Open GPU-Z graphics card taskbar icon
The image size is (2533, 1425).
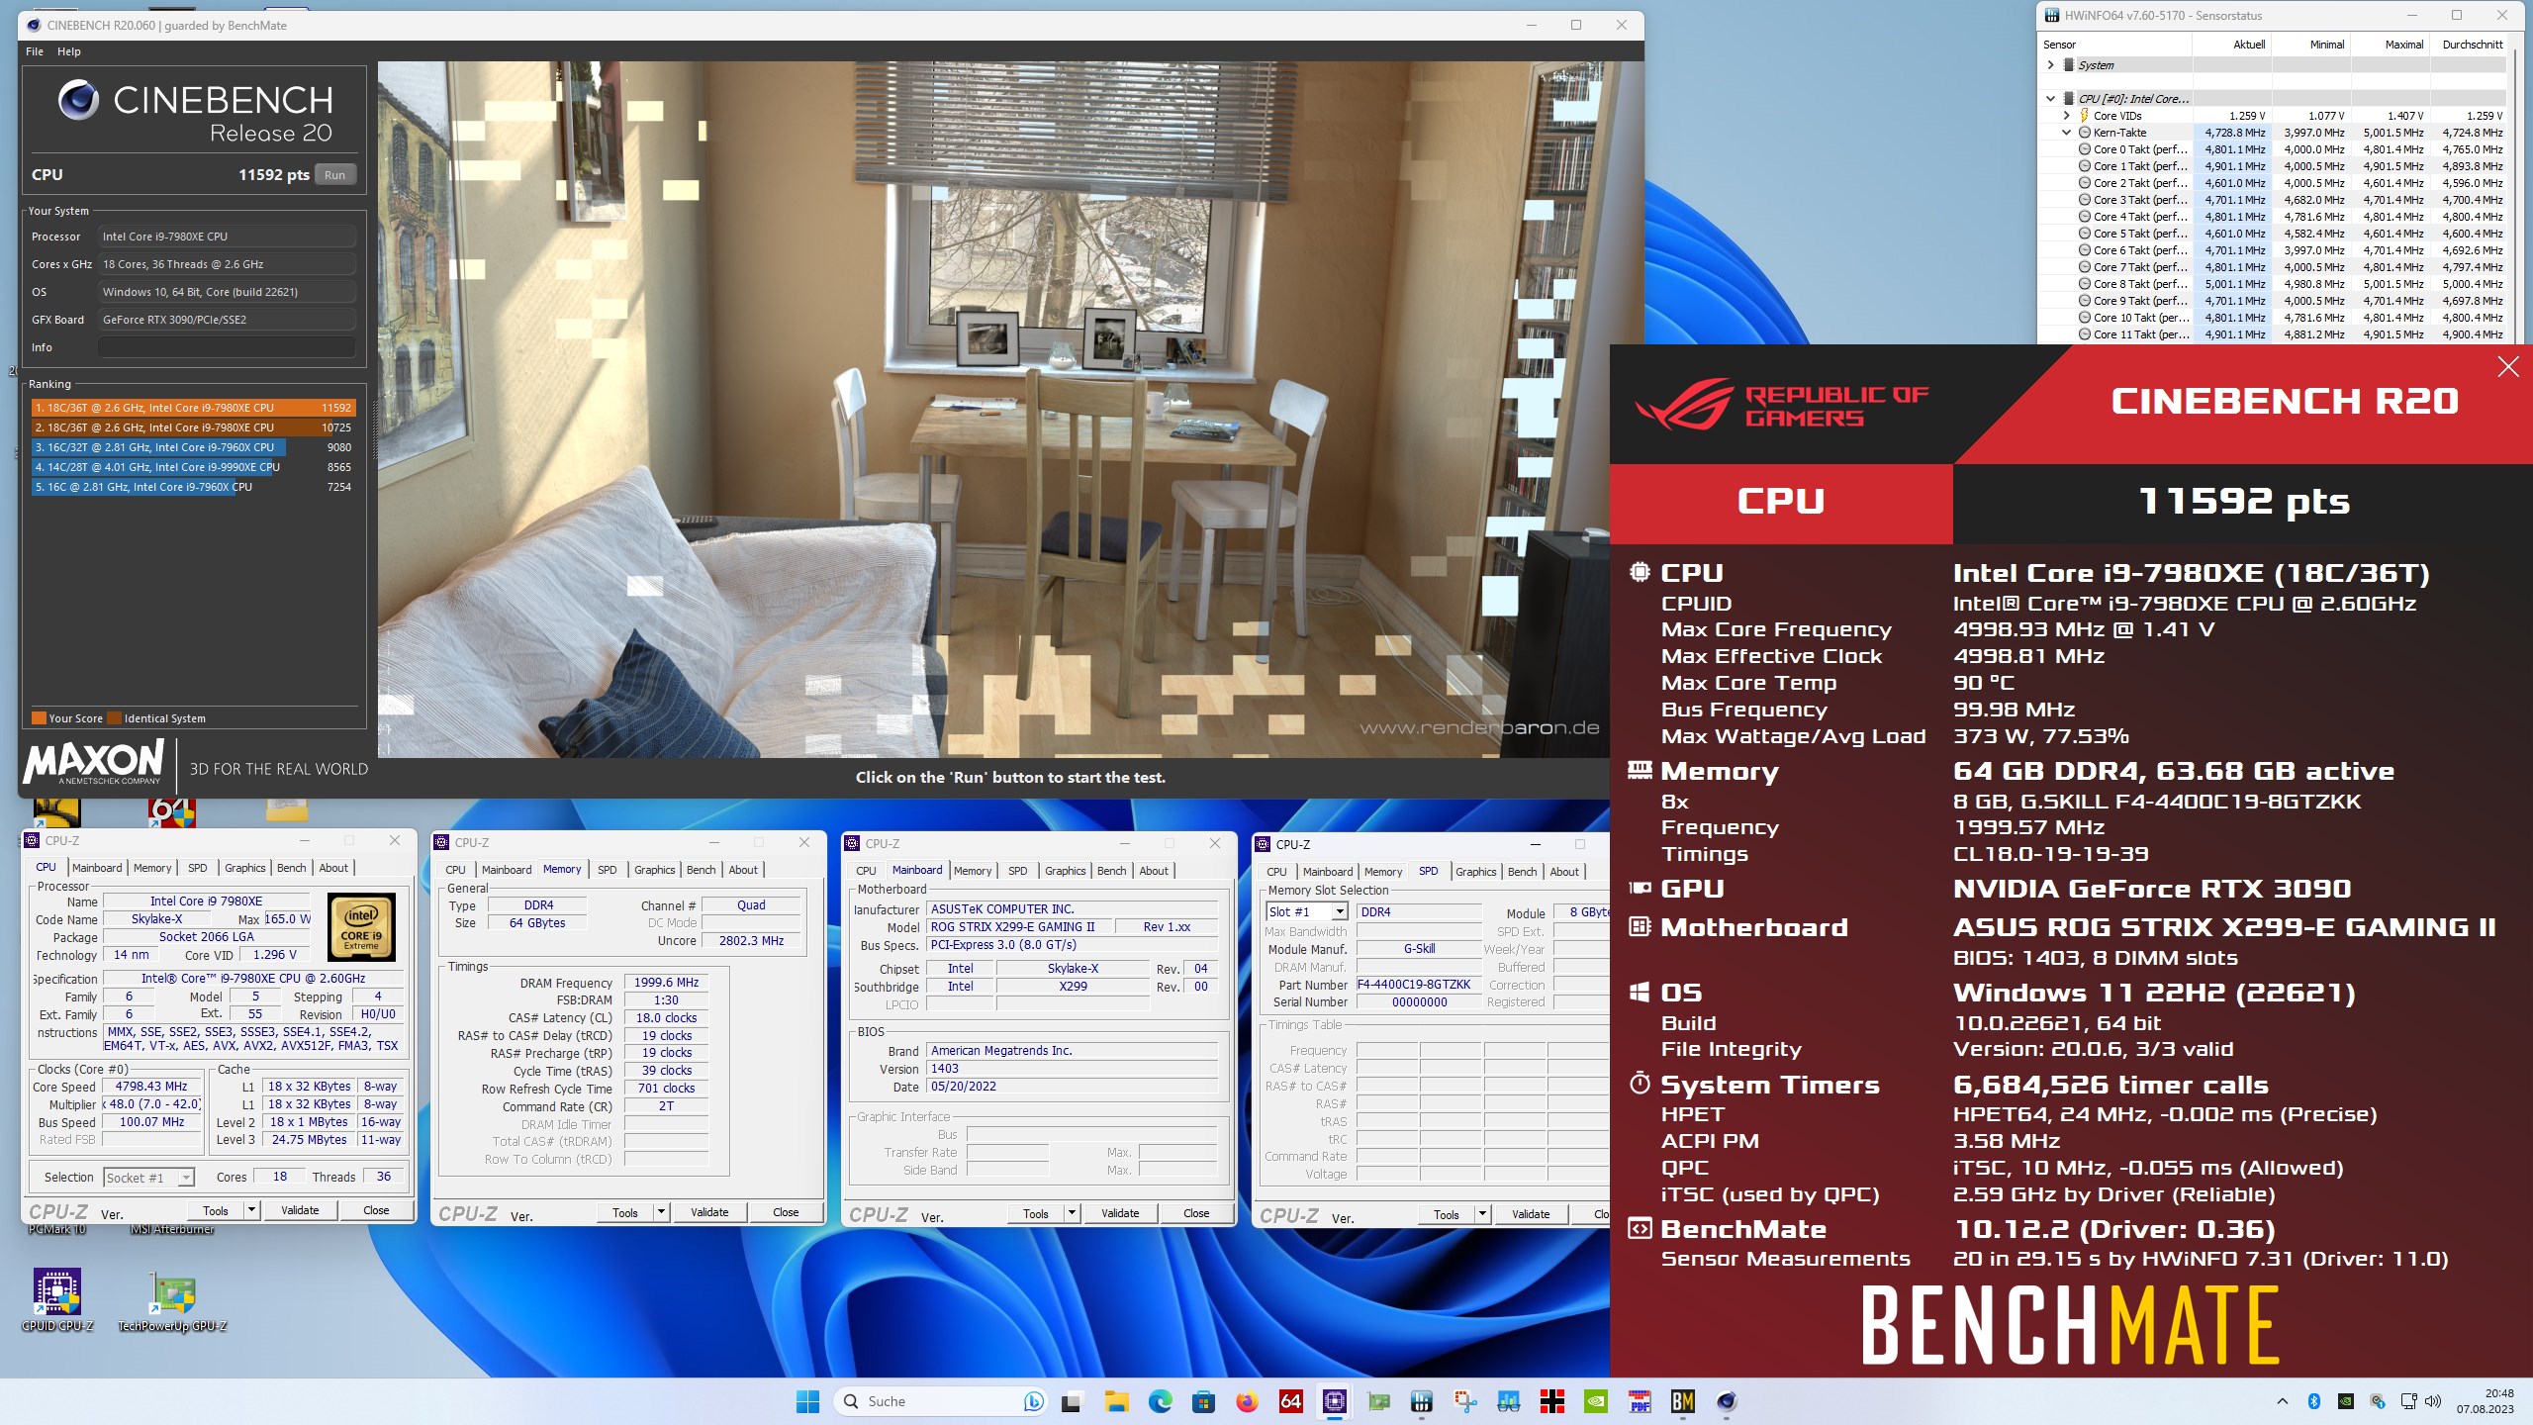(1378, 1401)
